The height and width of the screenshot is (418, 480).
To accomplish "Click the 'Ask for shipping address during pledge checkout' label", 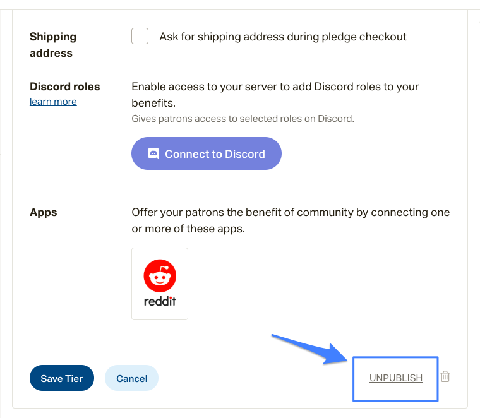I will coord(283,37).
